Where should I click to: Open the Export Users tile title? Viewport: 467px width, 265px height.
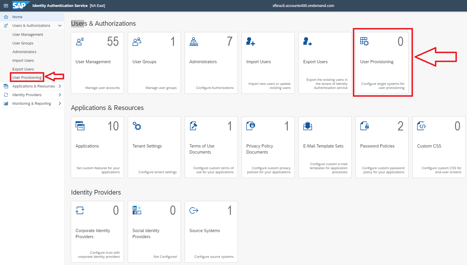[x=315, y=62]
